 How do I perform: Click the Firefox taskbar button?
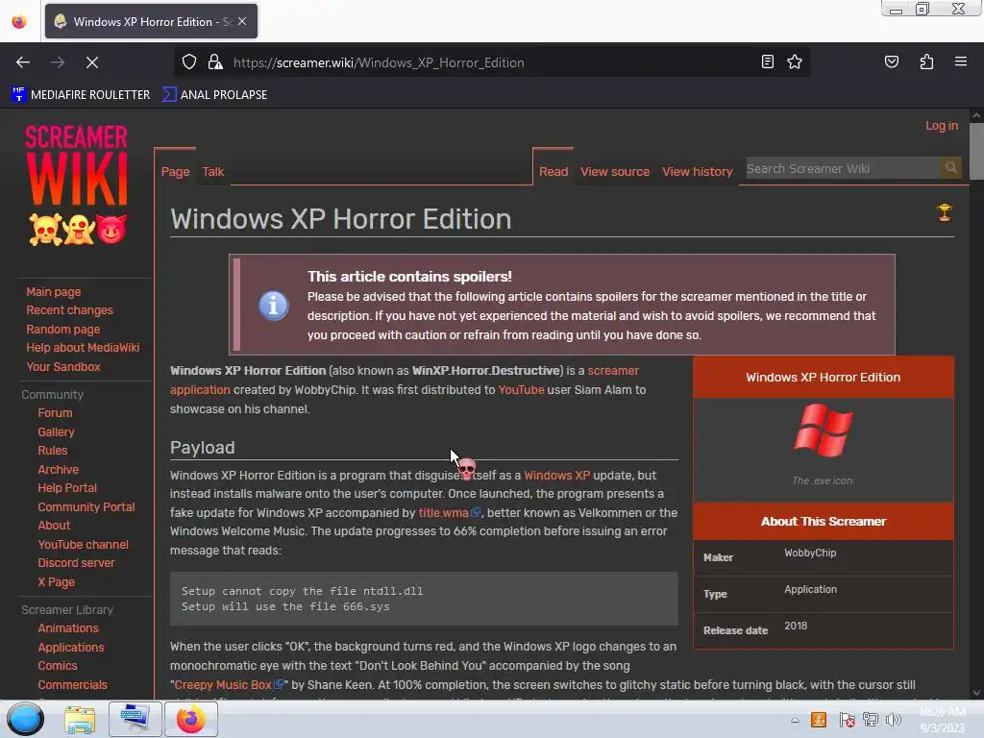pyautogui.click(x=191, y=719)
